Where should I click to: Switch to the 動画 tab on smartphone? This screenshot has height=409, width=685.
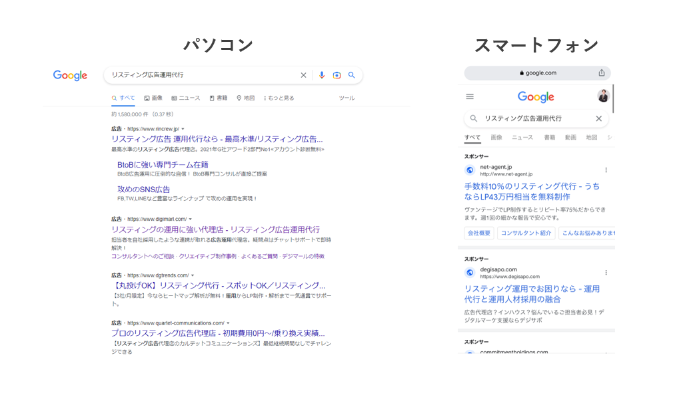(570, 138)
